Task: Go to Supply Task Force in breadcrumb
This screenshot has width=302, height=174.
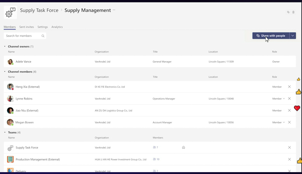Action: point(39,10)
